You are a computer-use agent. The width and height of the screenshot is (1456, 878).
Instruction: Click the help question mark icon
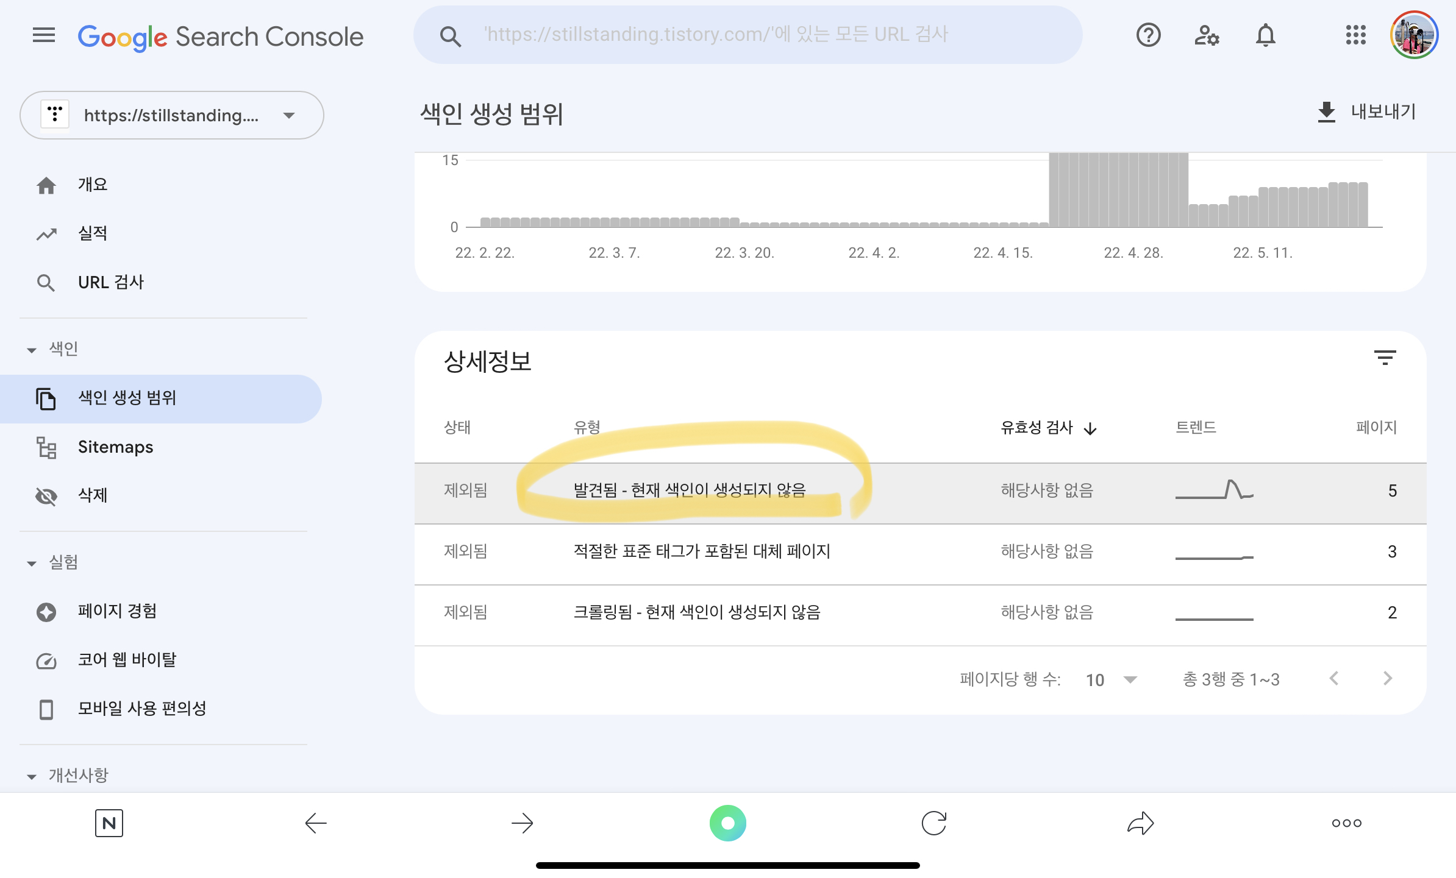pyautogui.click(x=1148, y=35)
